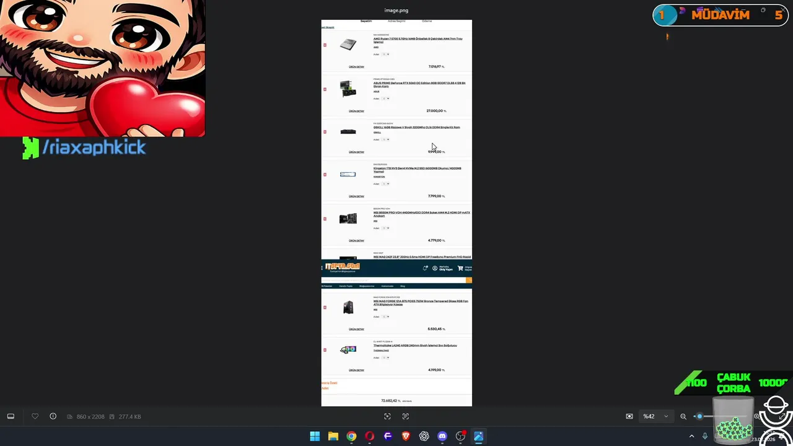Open Kendin Topla in the itopya menu

pyautogui.click(x=346, y=286)
